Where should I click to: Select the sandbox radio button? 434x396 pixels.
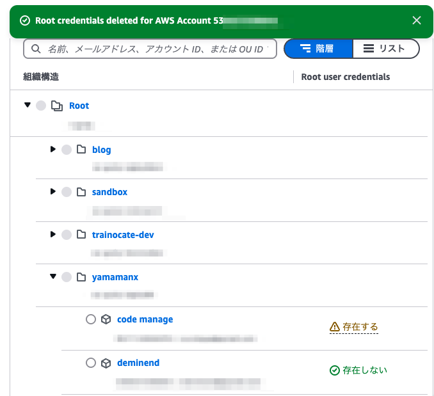point(67,192)
